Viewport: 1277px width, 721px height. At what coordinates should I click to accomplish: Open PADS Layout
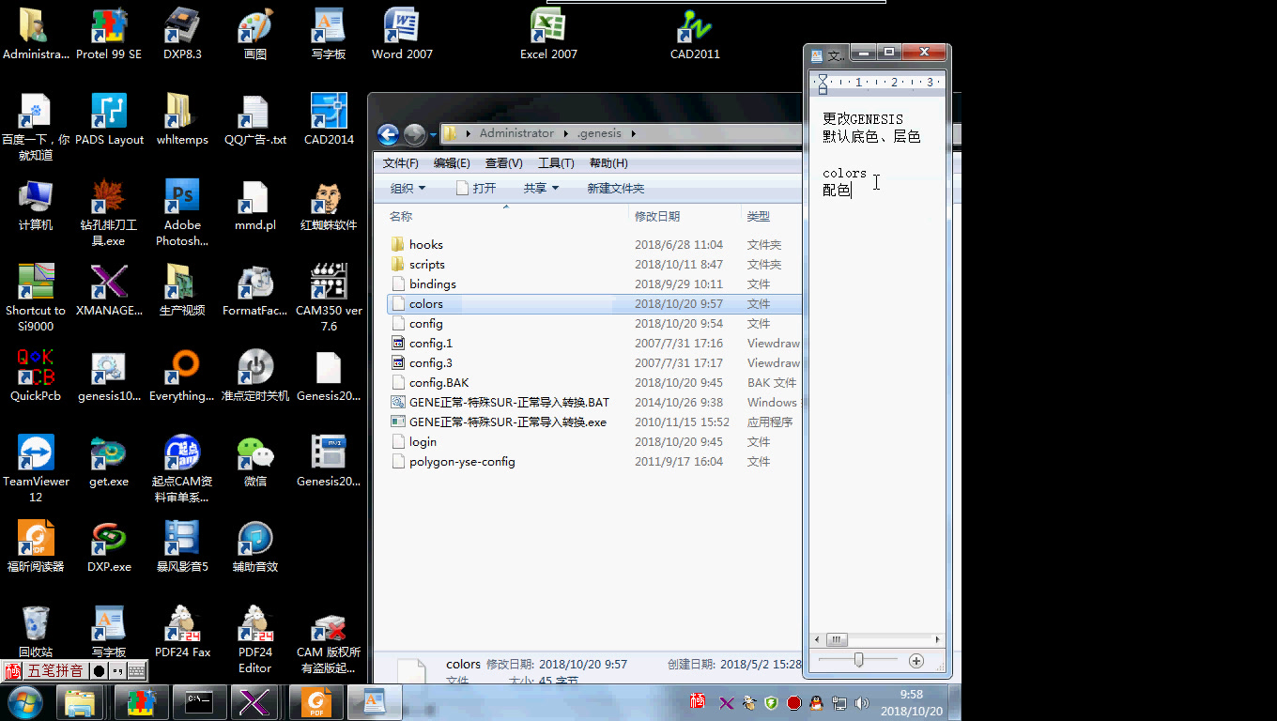coord(109,113)
